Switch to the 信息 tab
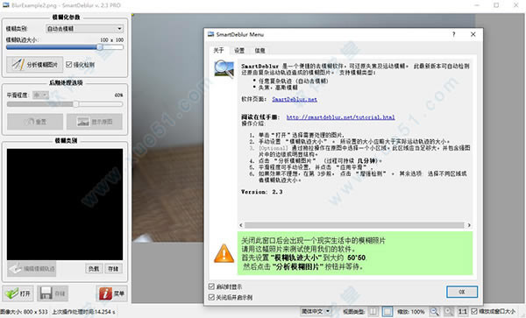The height and width of the screenshot is (318, 526). [260, 50]
